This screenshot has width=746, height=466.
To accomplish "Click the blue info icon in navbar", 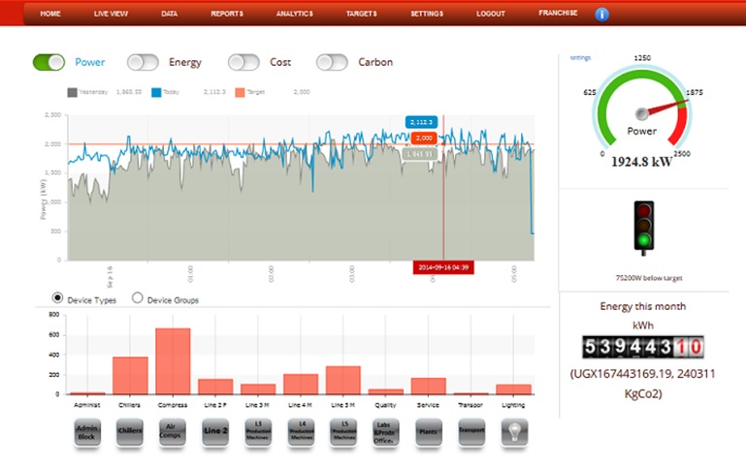I will click(601, 15).
